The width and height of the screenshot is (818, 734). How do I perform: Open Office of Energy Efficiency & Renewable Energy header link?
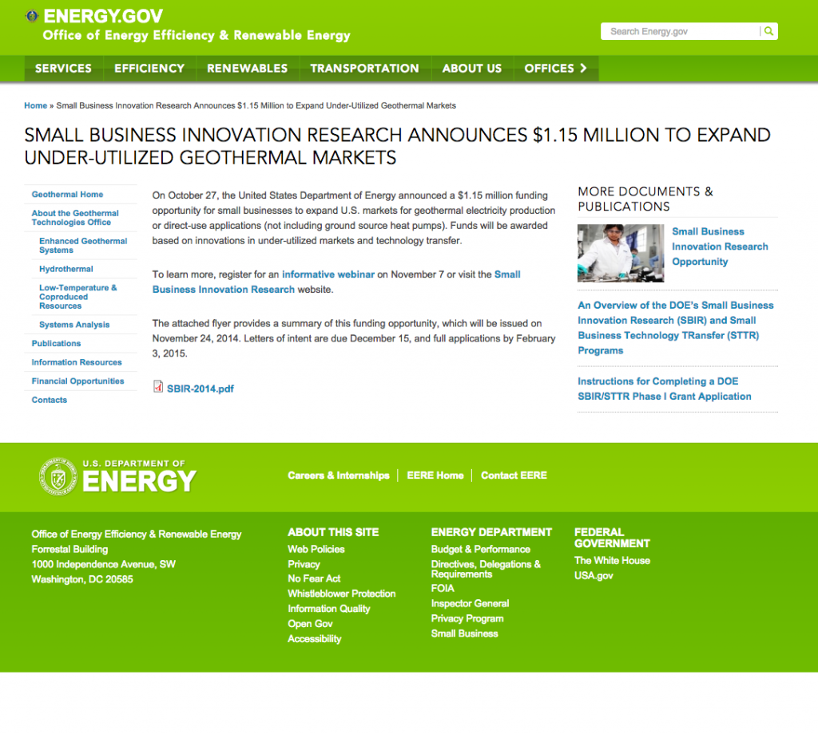pyautogui.click(x=197, y=35)
